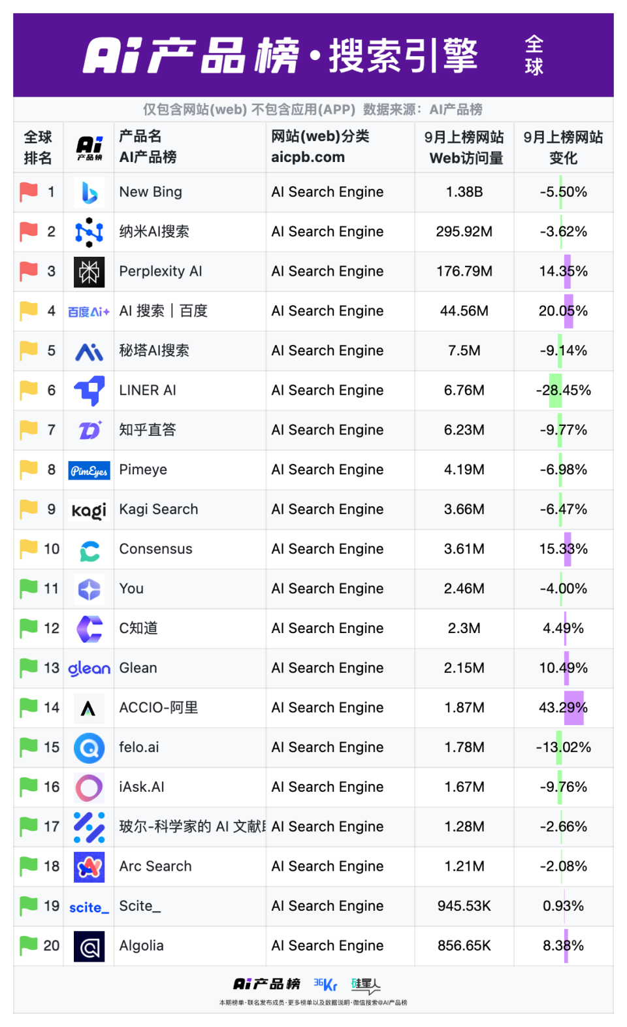
Task: Select the Arc Search logo icon
Action: (x=89, y=867)
